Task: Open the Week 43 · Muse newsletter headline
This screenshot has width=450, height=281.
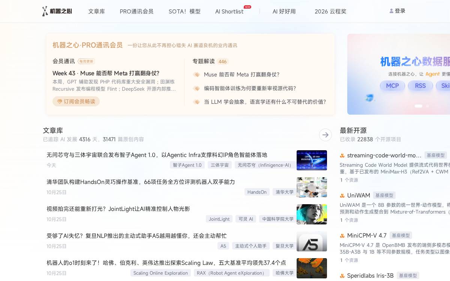Action: coord(106,73)
